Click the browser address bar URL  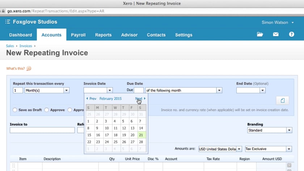click(x=56, y=11)
